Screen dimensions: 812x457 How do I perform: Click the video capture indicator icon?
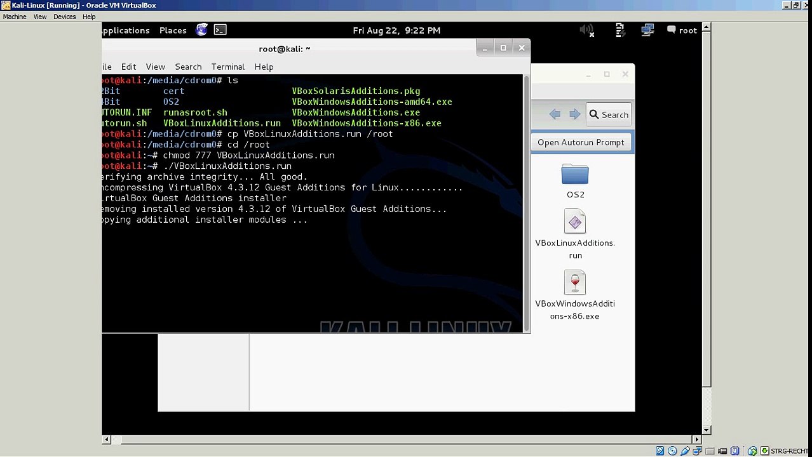click(x=722, y=451)
